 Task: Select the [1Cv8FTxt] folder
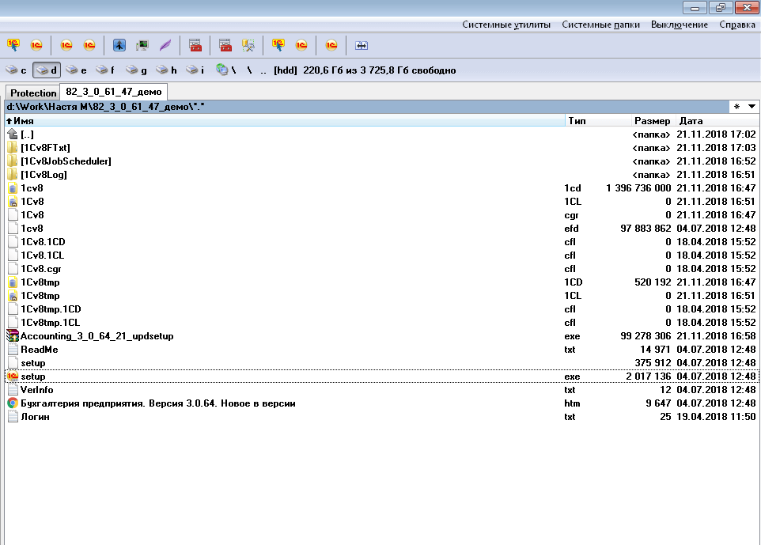381,148
